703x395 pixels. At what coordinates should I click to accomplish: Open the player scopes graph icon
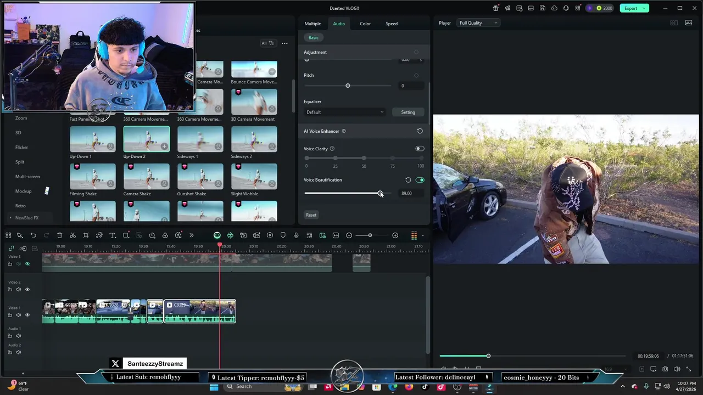(689, 23)
